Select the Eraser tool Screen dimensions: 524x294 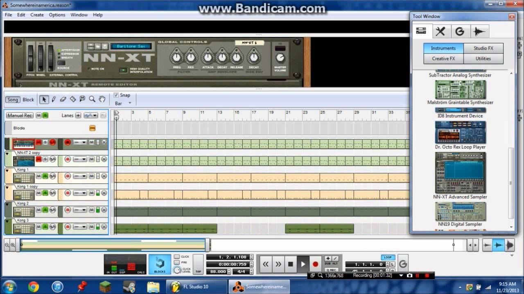(63, 99)
